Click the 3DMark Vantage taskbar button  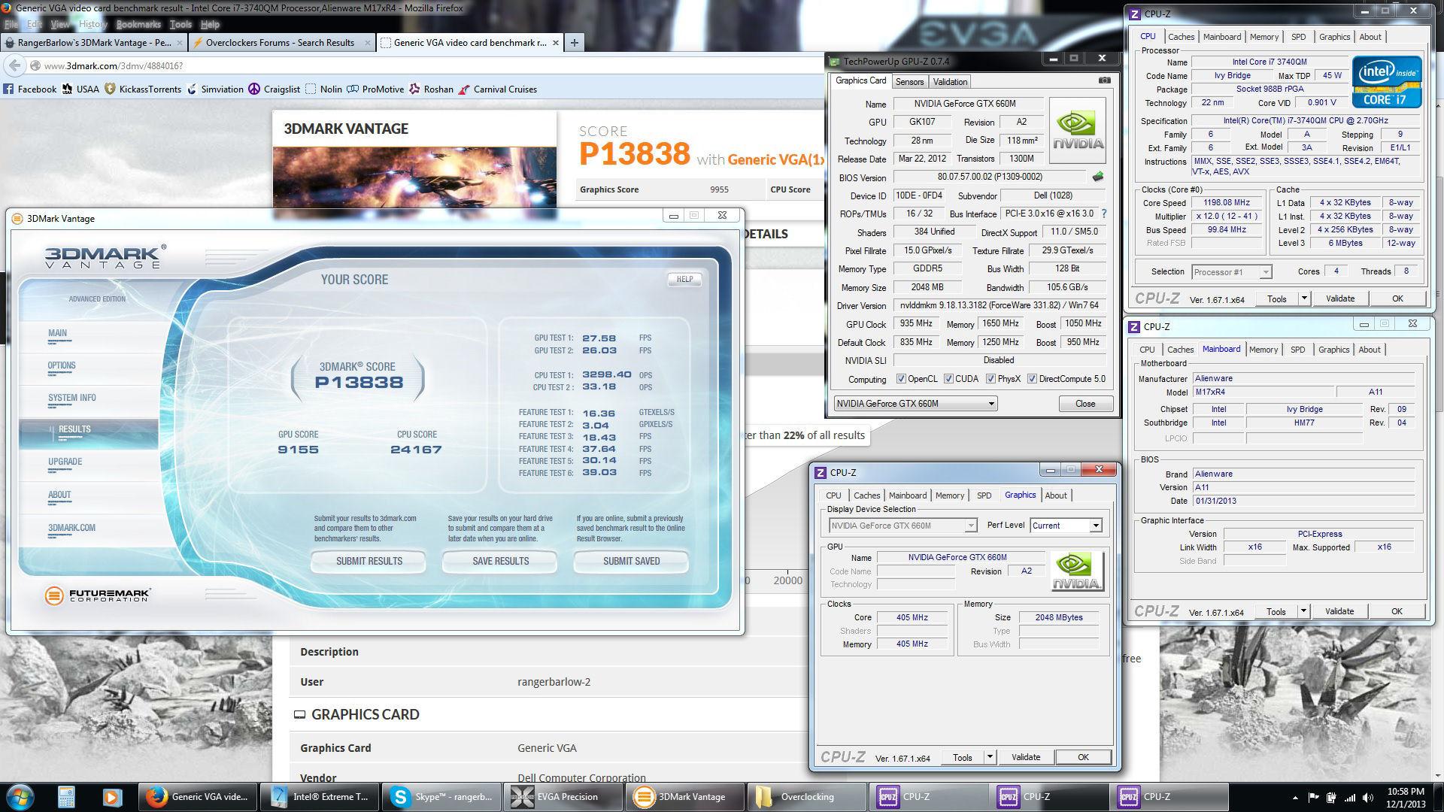(686, 797)
